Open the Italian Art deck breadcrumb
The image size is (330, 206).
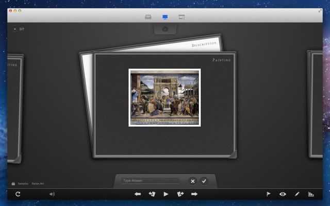(38, 183)
